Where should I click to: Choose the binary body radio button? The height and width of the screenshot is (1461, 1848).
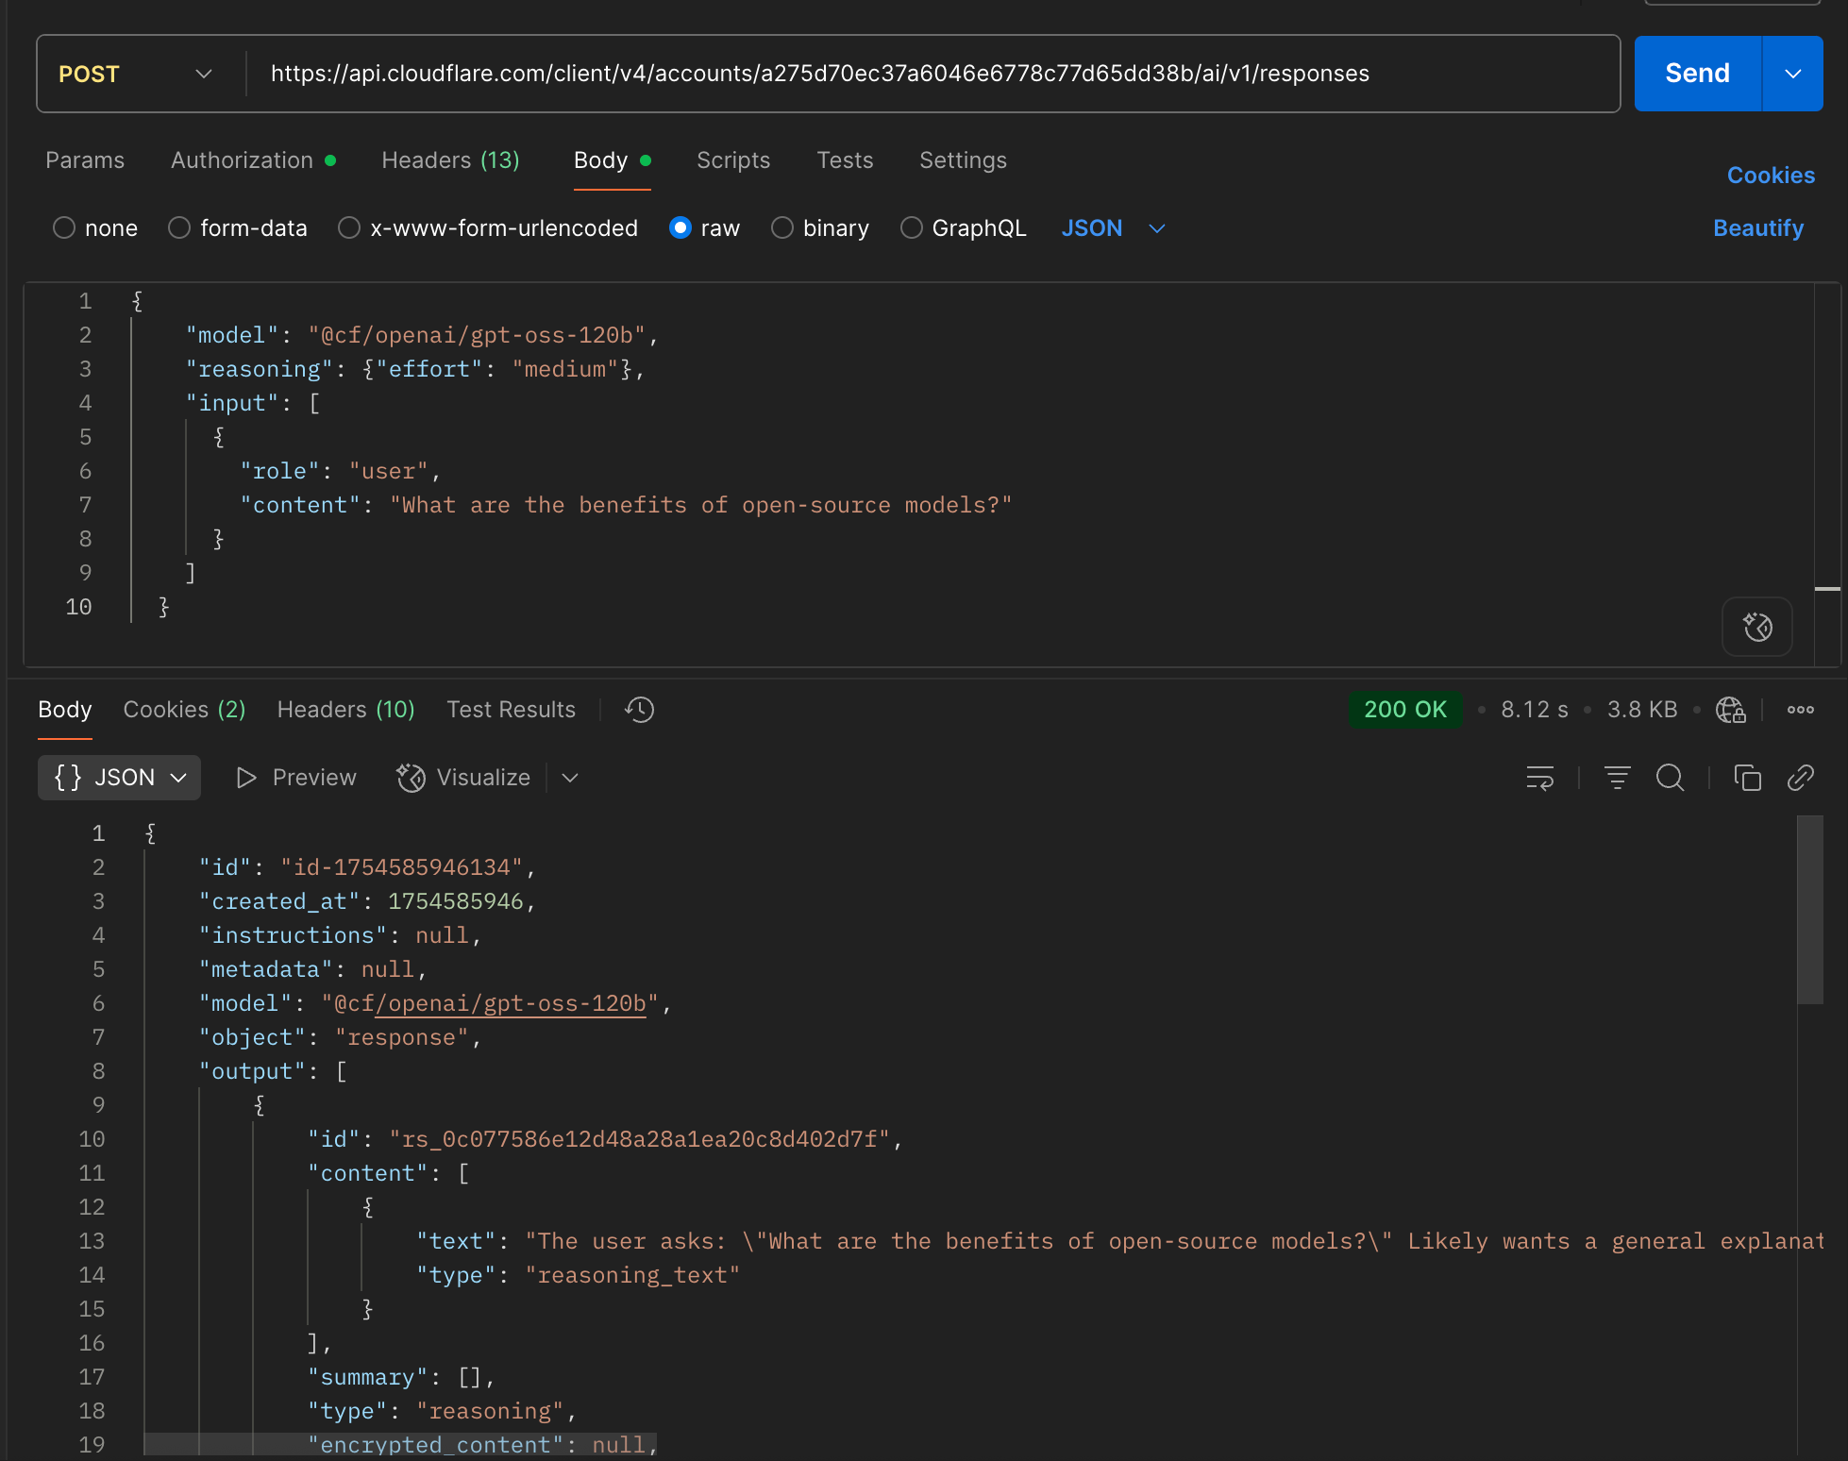781,228
